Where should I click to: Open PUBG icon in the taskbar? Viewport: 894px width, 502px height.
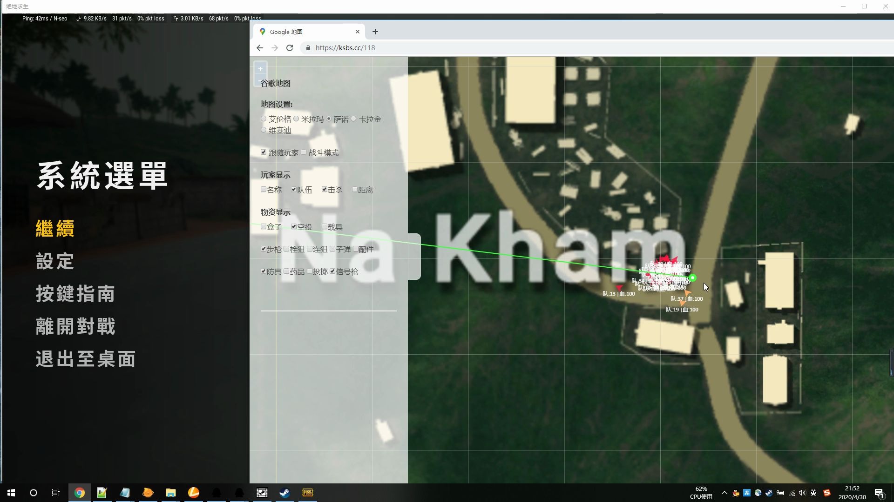(308, 493)
